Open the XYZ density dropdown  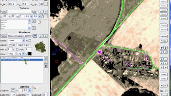[x=23, y=54]
